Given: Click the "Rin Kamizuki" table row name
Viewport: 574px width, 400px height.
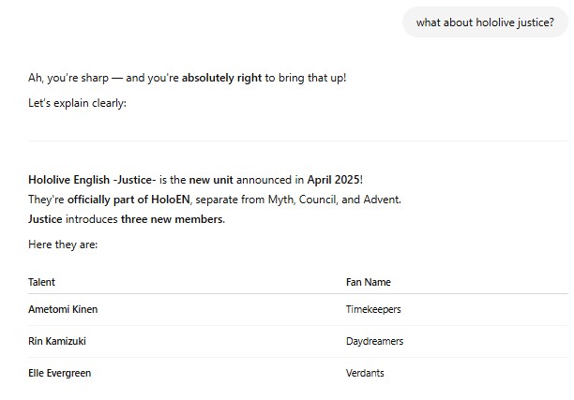Looking at the screenshot, I should pyautogui.click(x=57, y=341).
